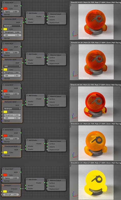Click IOR 1.450 field below Roughness 0.000
121x200 pixels.
coord(12,118)
